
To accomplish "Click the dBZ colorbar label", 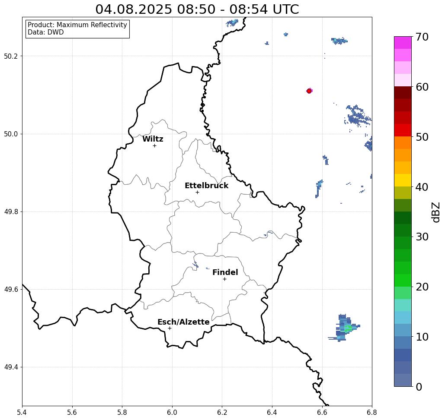I will pos(435,212).
